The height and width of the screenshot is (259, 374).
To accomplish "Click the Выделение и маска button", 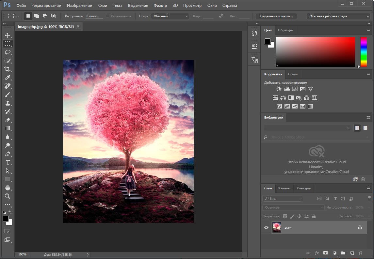I will click(x=276, y=16).
